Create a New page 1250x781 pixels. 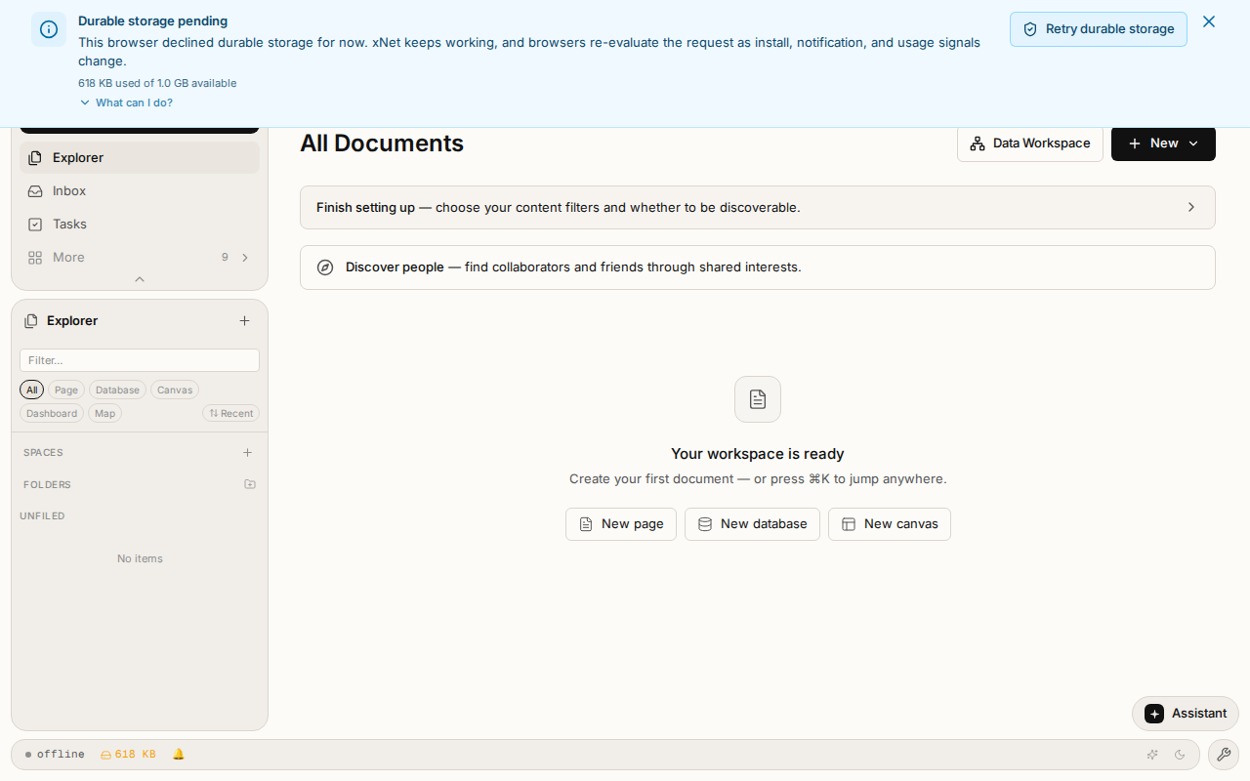click(621, 524)
